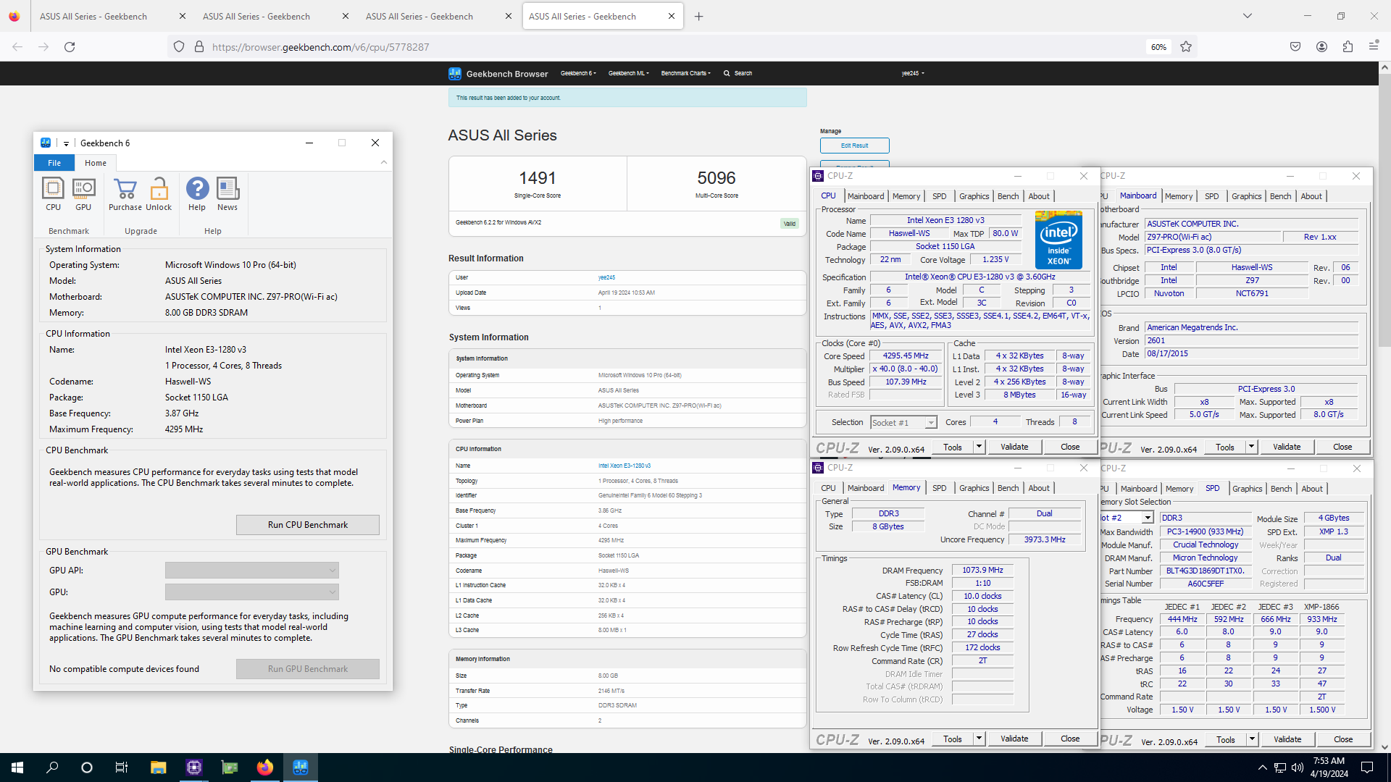Switch to Bench tab in CPU-Z CPU window
The image size is (1391, 782).
click(1008, 196)
